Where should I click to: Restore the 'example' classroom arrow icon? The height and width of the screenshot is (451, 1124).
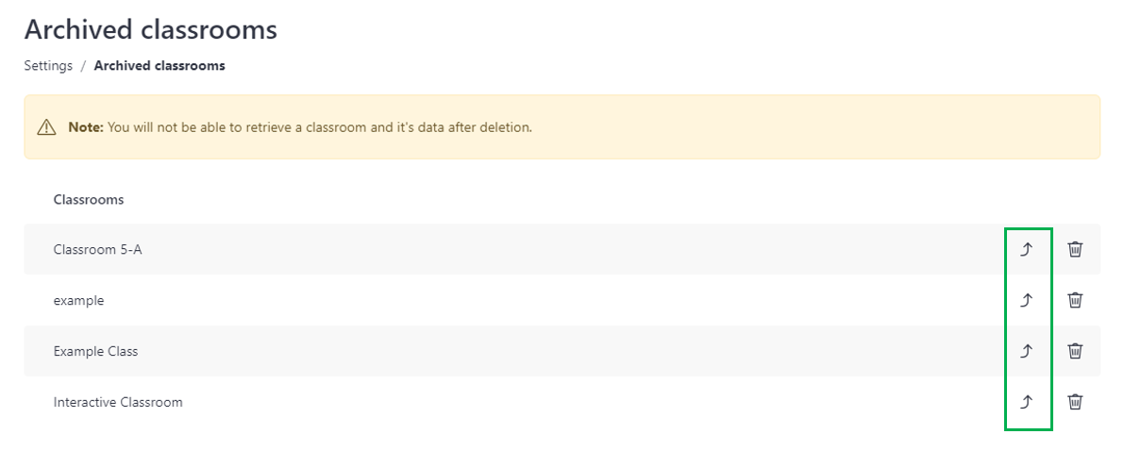(x=1026, y=300)
